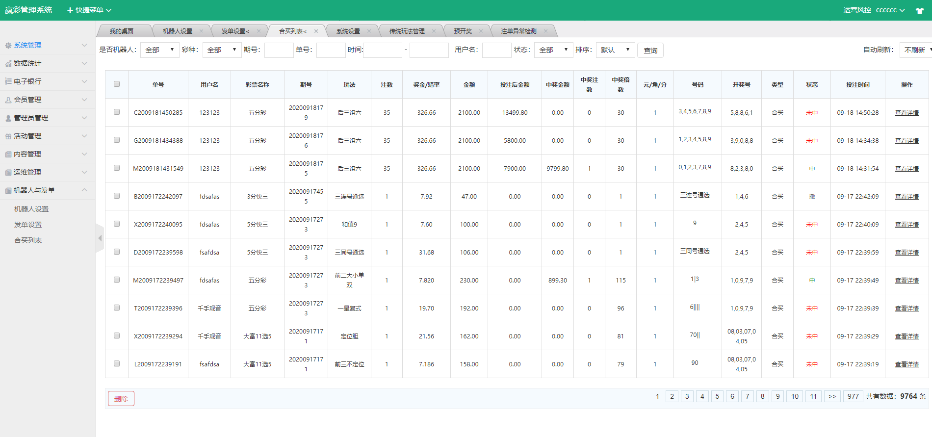Click the user icon beside 会员管理
Viewport: 932px width, 437px height.
8,100
